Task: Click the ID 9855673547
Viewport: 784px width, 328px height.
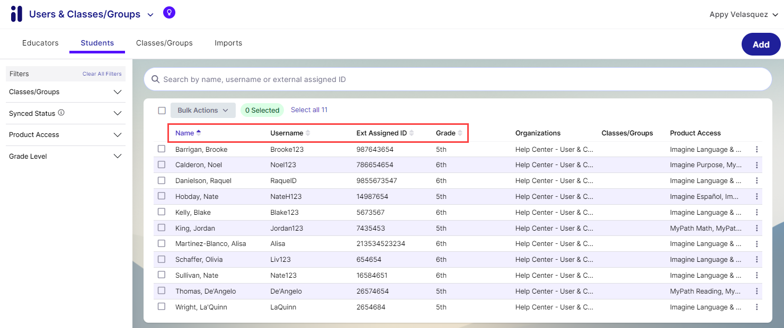Action: pyautogui.click(x=377, y=181)
